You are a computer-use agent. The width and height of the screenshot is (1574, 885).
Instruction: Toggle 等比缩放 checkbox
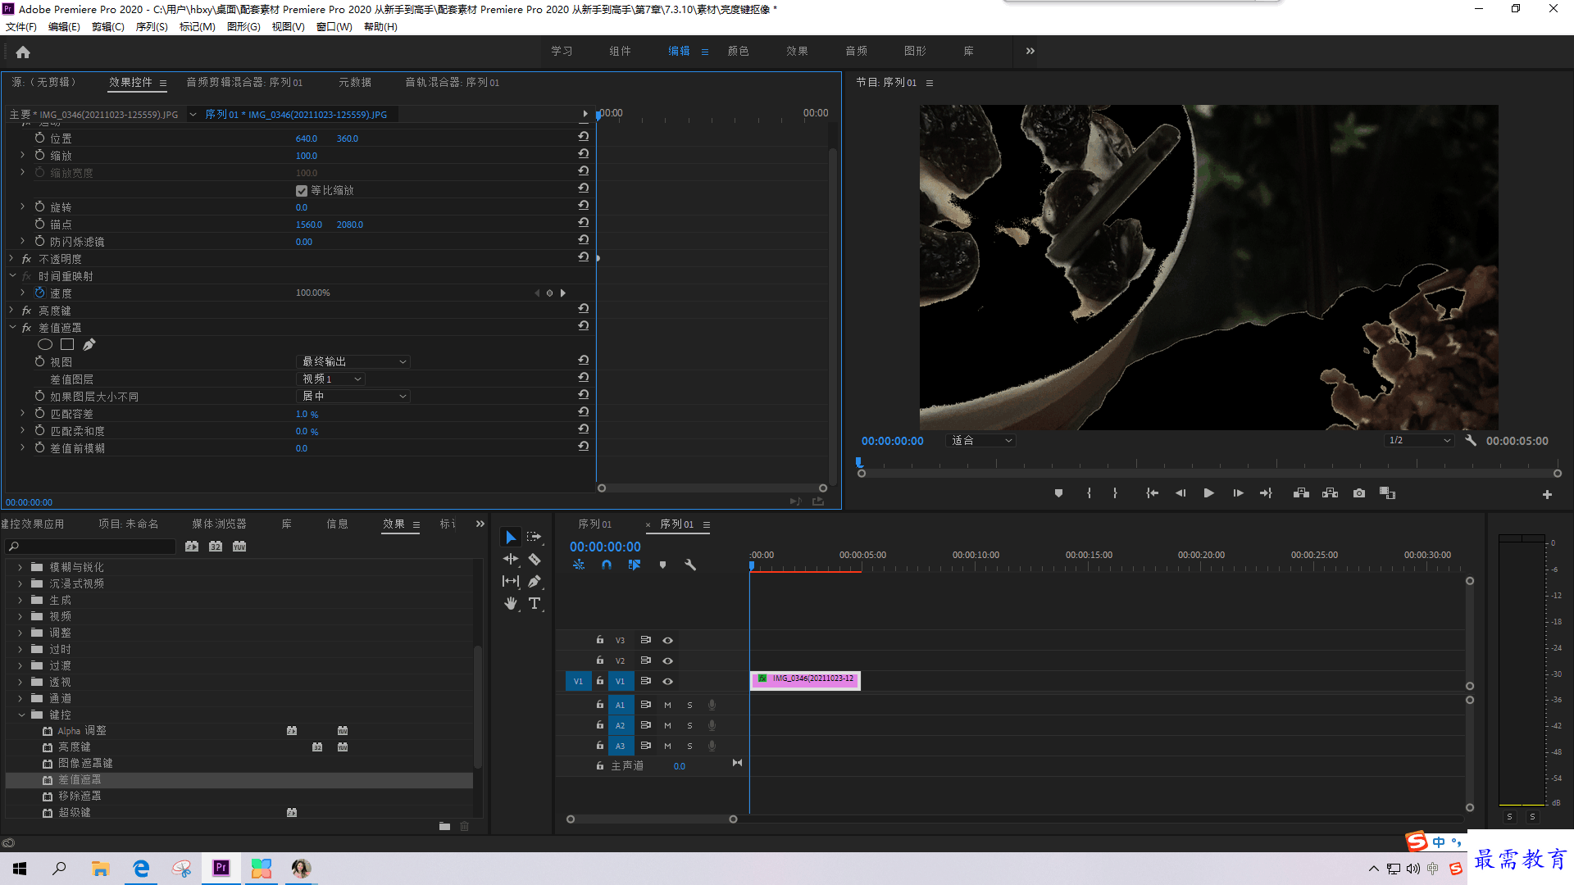click(302, 190)
